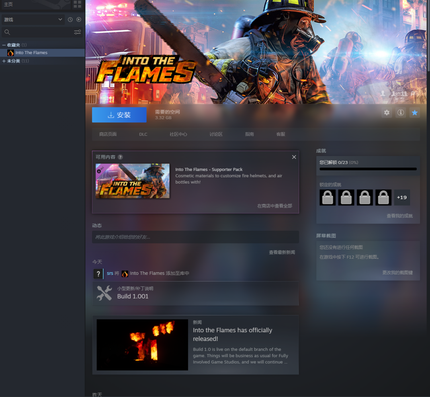Viewport: 430px width, 397px height.
Task: Open the 商店页面 tab
Action: coord(108,134)
